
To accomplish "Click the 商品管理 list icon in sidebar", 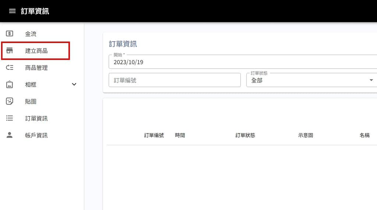I will pyautogui.click(x=10, y=68).
